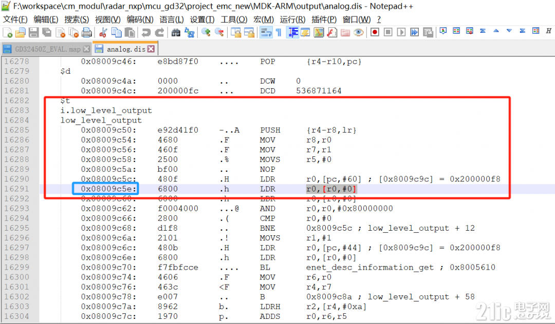555x324 pixels.
Task: Open the 文件(F) menu
Action: point(15,19)
